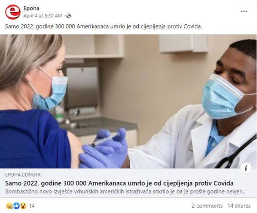
Task: Click the link info 'i' icon
Action: pos(246,168)
